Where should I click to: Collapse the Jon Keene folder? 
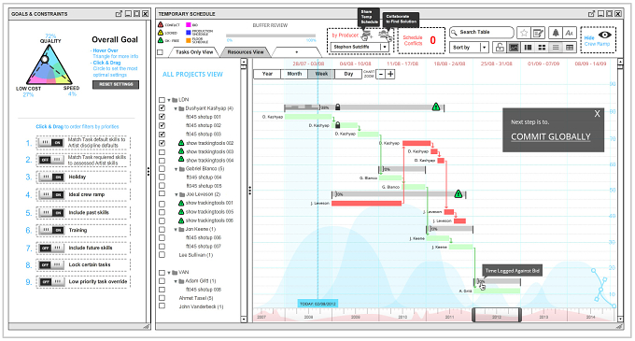(176, 229)
